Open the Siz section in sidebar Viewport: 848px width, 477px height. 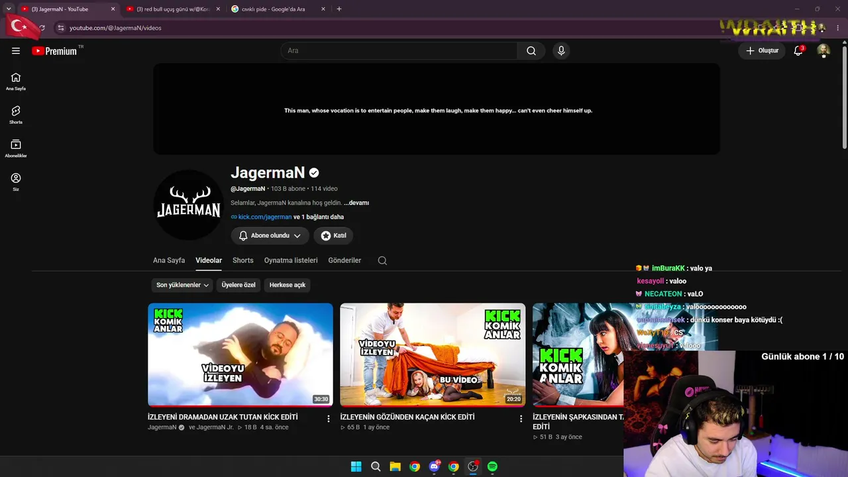click(16, 182)
